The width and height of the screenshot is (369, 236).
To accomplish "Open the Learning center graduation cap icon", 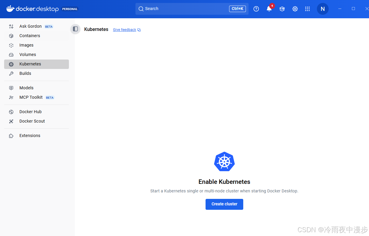I will coord(282,9).
